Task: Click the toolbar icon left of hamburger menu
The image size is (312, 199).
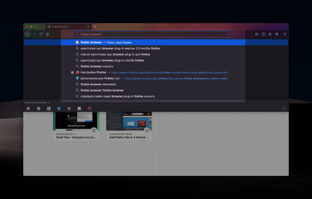Action: pyautogui.click(x=277, y=34)
